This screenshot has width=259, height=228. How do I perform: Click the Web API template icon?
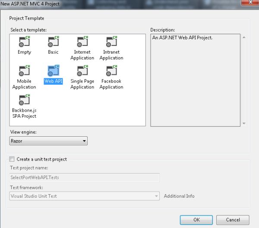click(54, 71)
